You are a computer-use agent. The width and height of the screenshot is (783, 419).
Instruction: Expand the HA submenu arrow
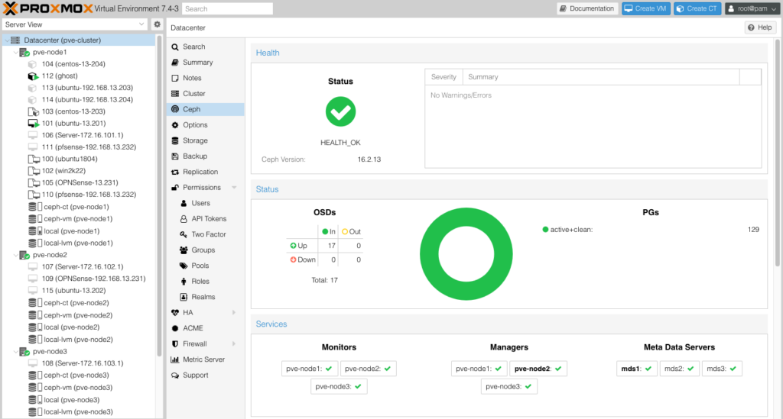click(234, 312)
